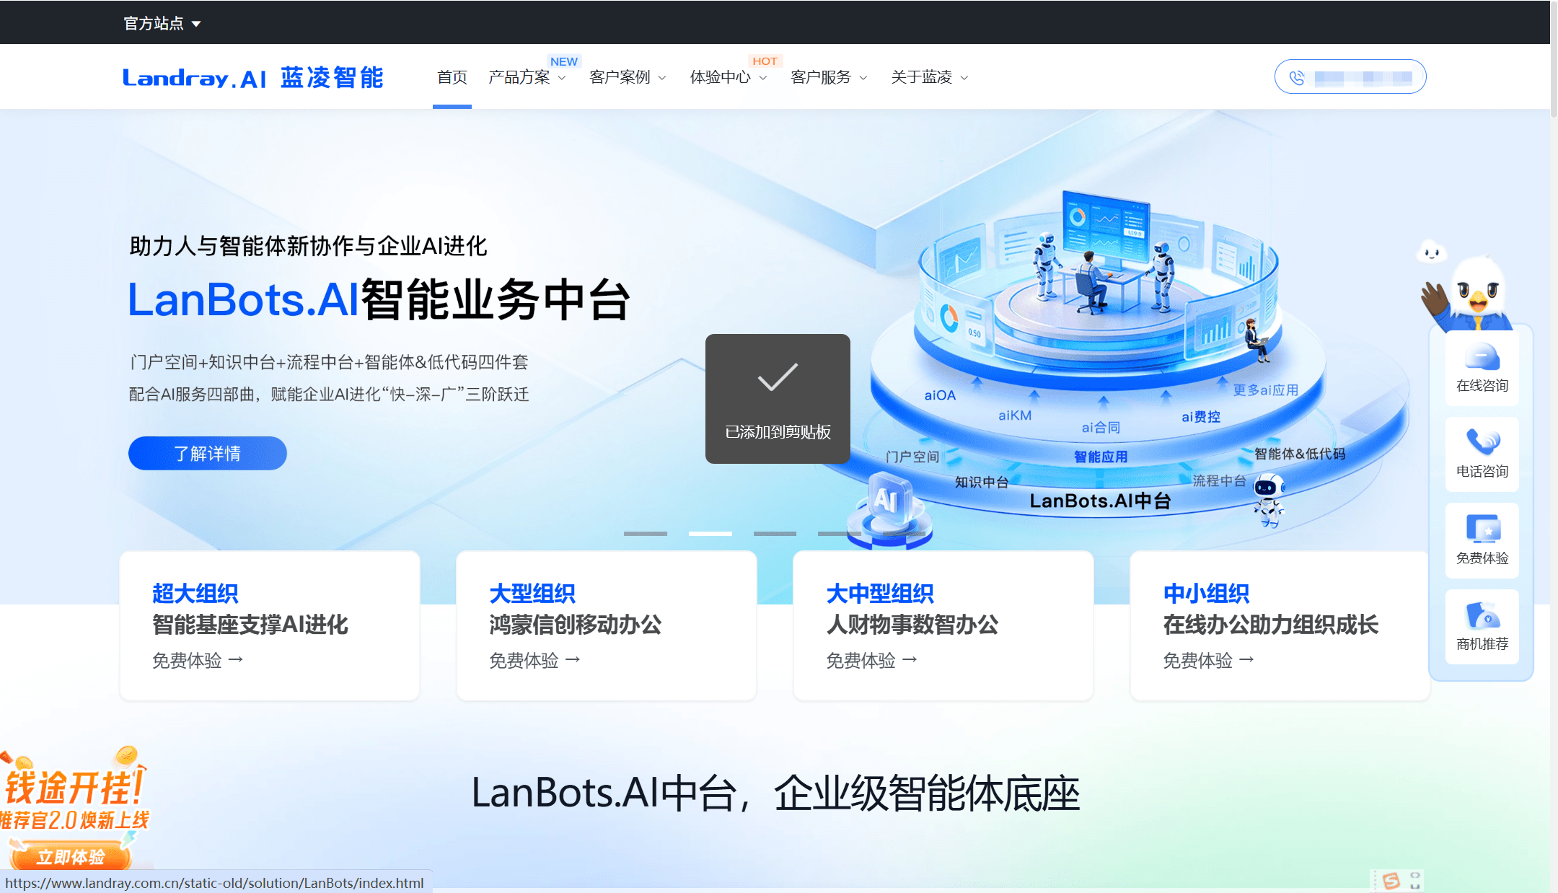Click the 智能基座支撑AI进化 subtitle
Viewport: 1558px width, 893px height.
(250, 624)
